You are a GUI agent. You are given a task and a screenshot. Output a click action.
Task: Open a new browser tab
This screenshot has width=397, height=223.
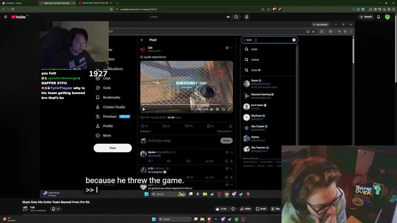click(x=117, y=3)
